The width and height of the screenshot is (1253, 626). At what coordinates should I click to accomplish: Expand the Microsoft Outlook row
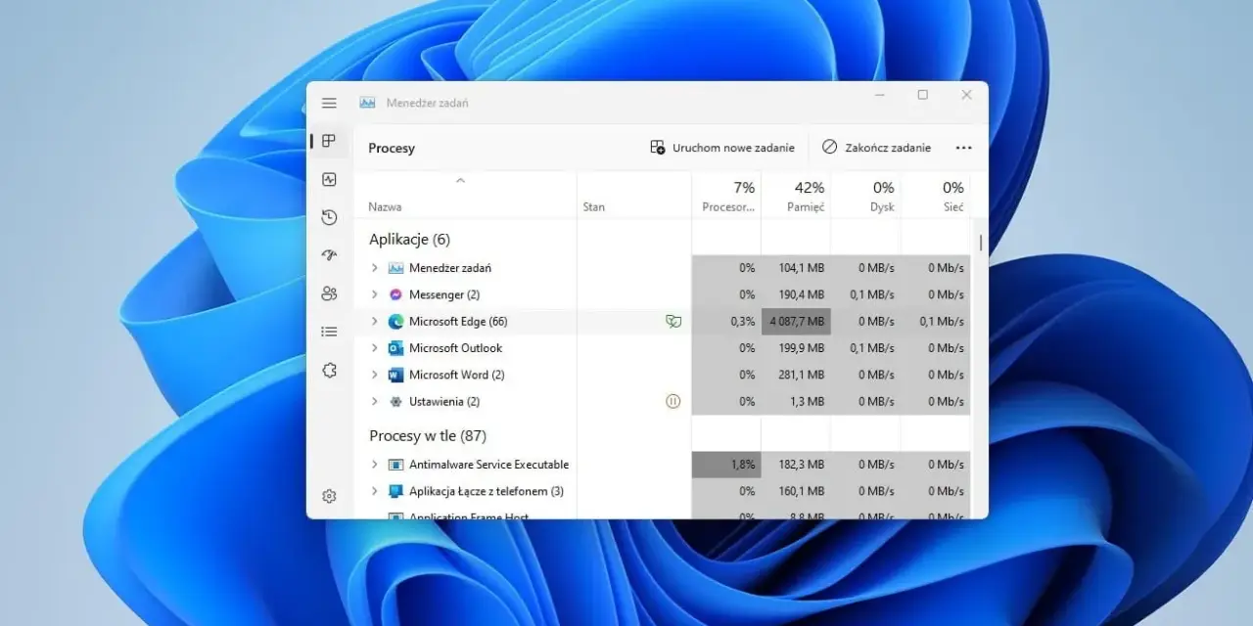(374, 348)
